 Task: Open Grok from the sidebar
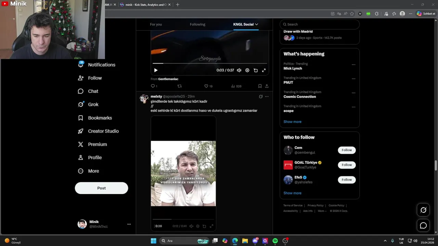click(x=88, y=105)
